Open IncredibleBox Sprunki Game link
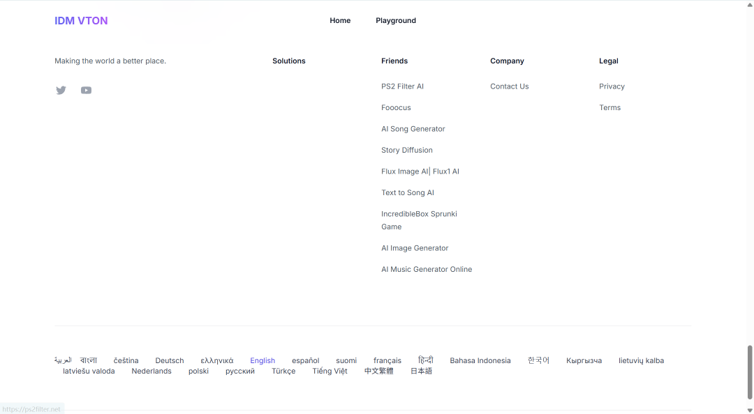This screenshot has height=414, width=754. click(x=420, y=220)
